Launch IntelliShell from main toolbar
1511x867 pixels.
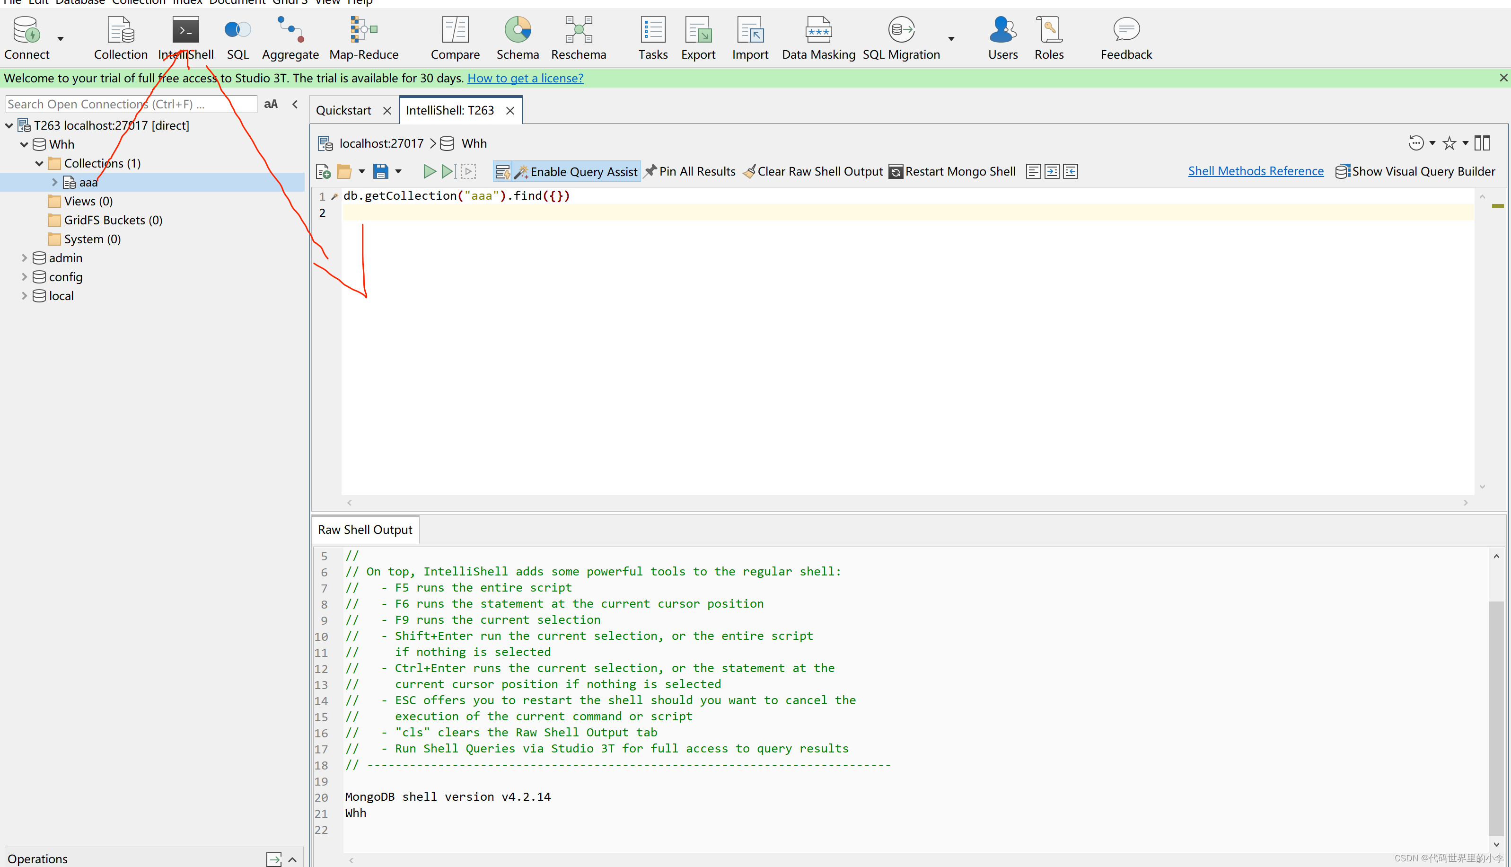[x=185, y=38]
